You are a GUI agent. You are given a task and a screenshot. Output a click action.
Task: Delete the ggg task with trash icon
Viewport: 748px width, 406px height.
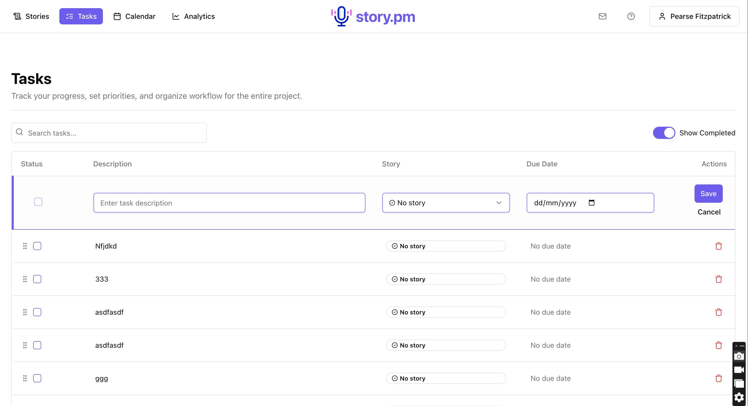coord(719,378)
